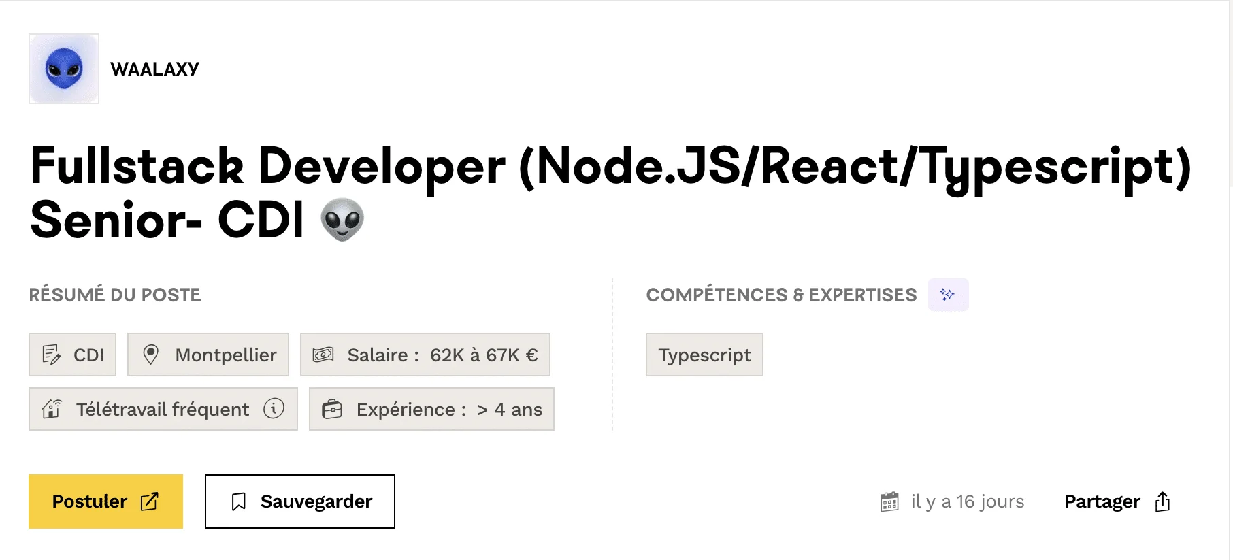Viewport: 1233px width, 560px height.
Task: Click the external link icon on Postuler
Action: [150, 501]
